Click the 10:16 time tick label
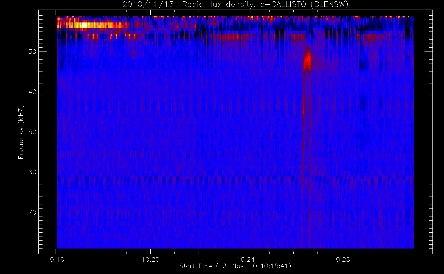Screen dimensions: 444x274 (x=55, y=259)
